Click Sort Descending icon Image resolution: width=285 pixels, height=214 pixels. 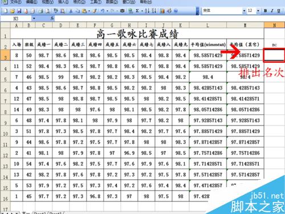coord(154,11)
